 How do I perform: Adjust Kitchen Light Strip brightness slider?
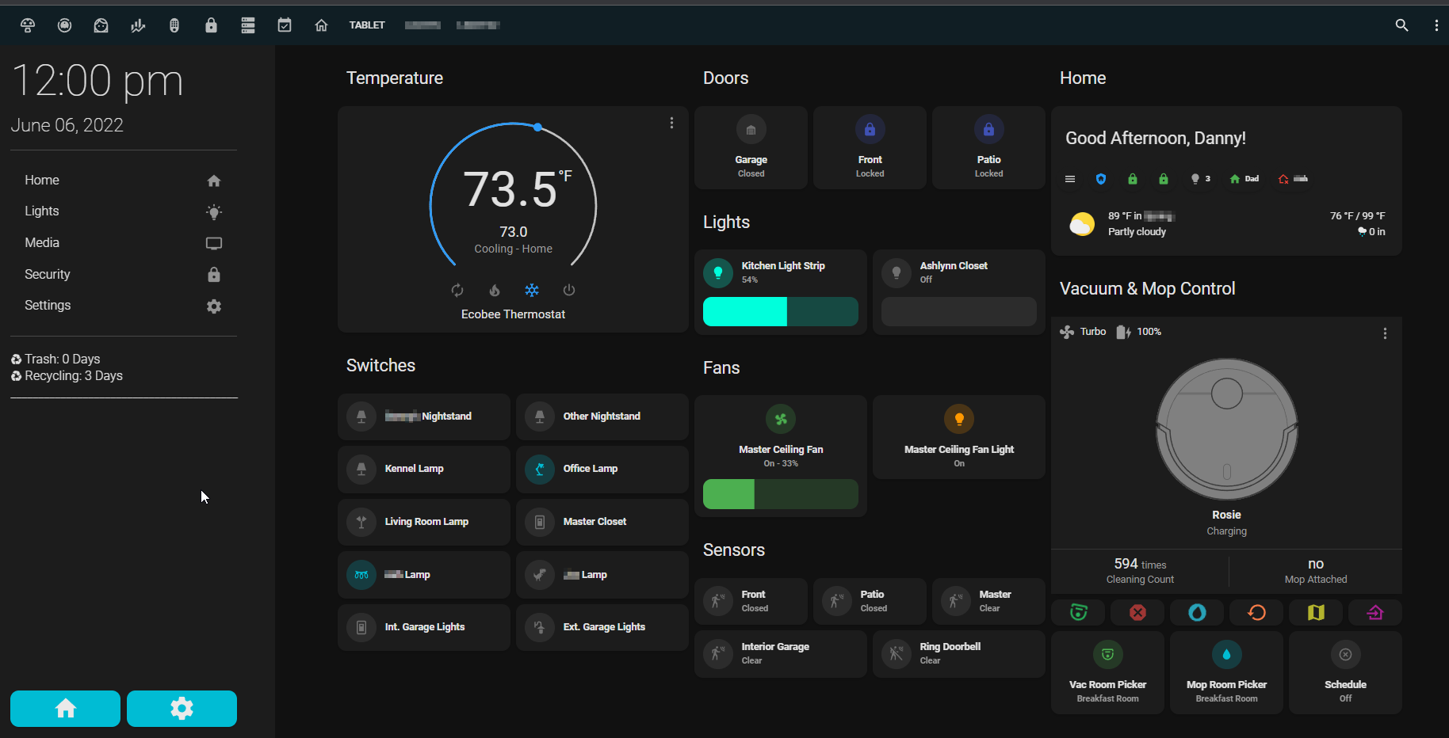click(781, 312)
